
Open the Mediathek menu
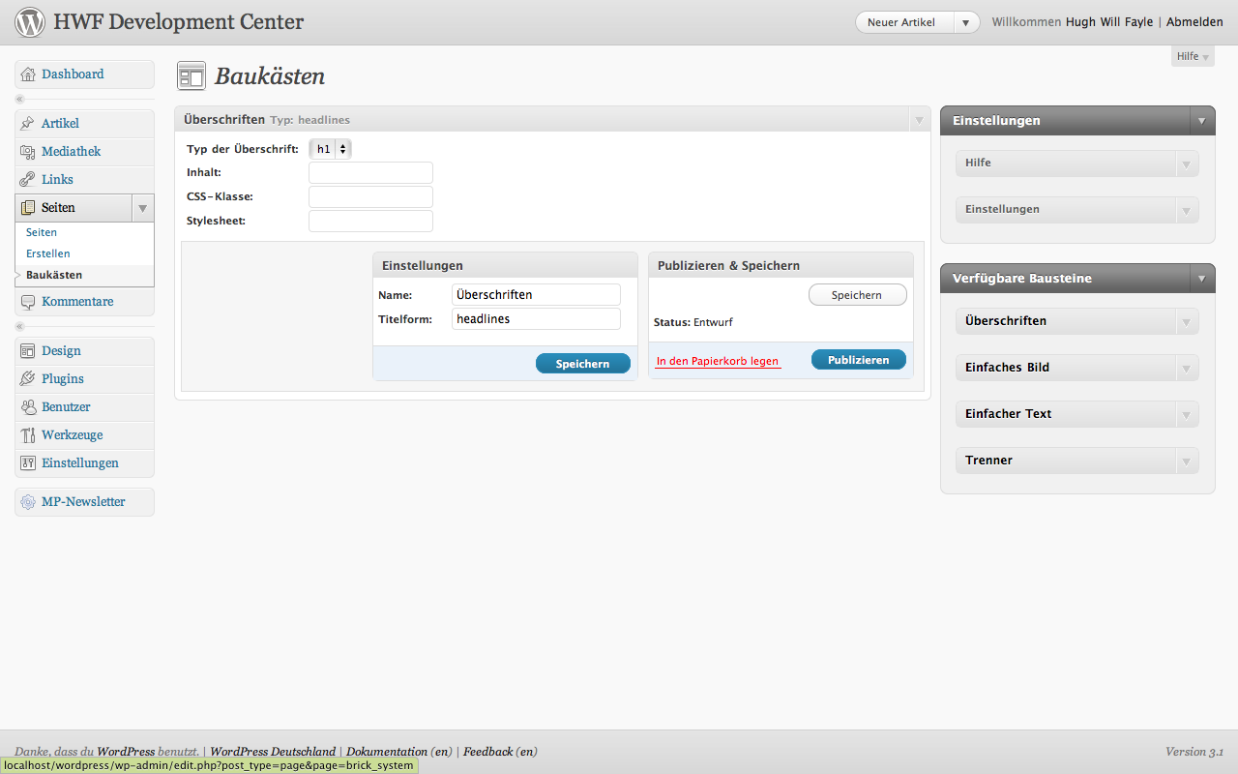click(x=84, y=152)
